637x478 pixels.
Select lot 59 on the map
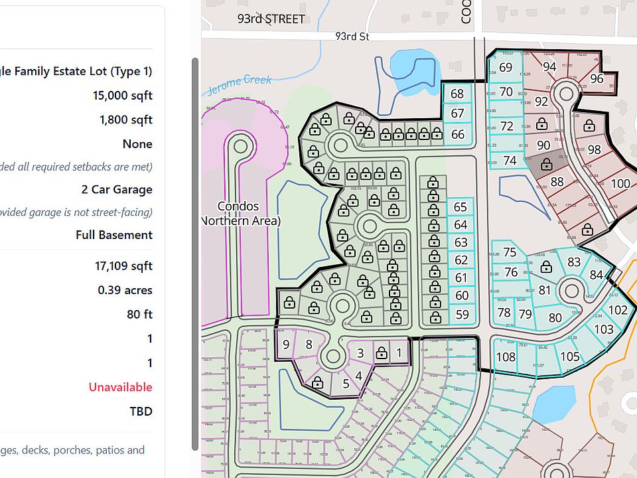click(x=462, y=315)
